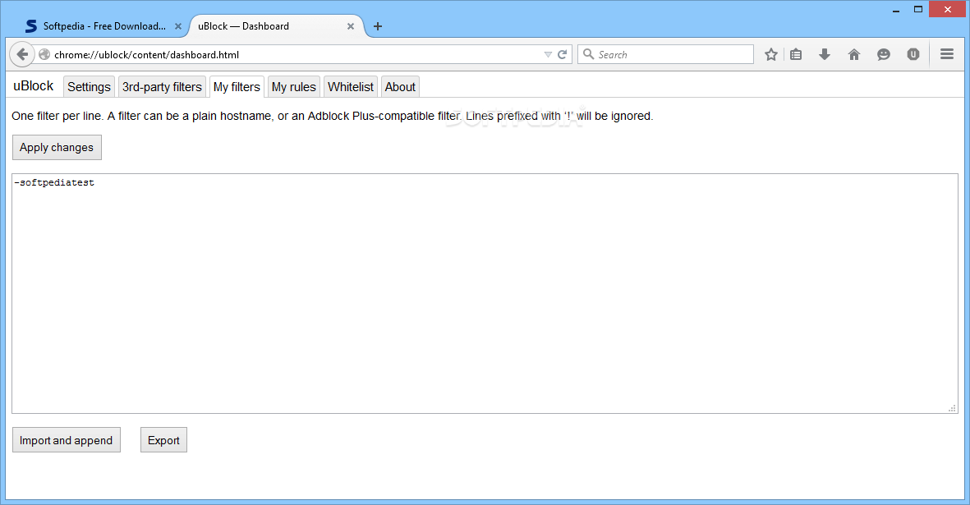Click the uBlock dashboard title text
Viewport: 970px width, 505px height.
tap(34, 86)
